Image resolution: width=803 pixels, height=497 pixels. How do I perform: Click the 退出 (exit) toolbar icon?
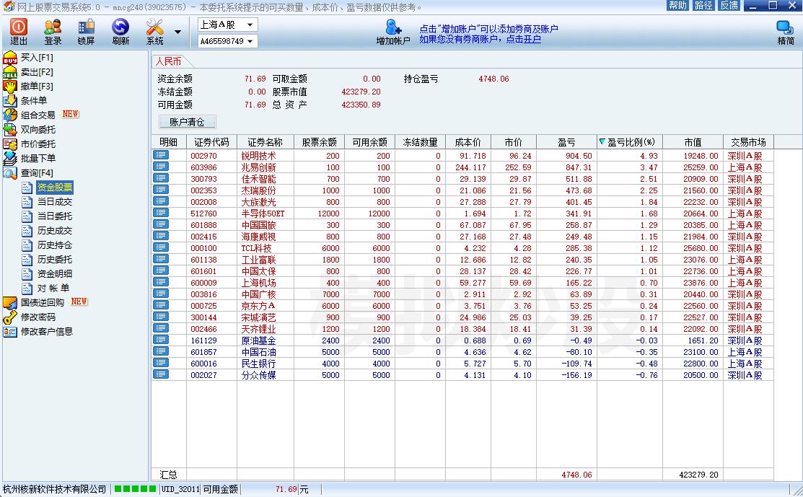[19, 27]
